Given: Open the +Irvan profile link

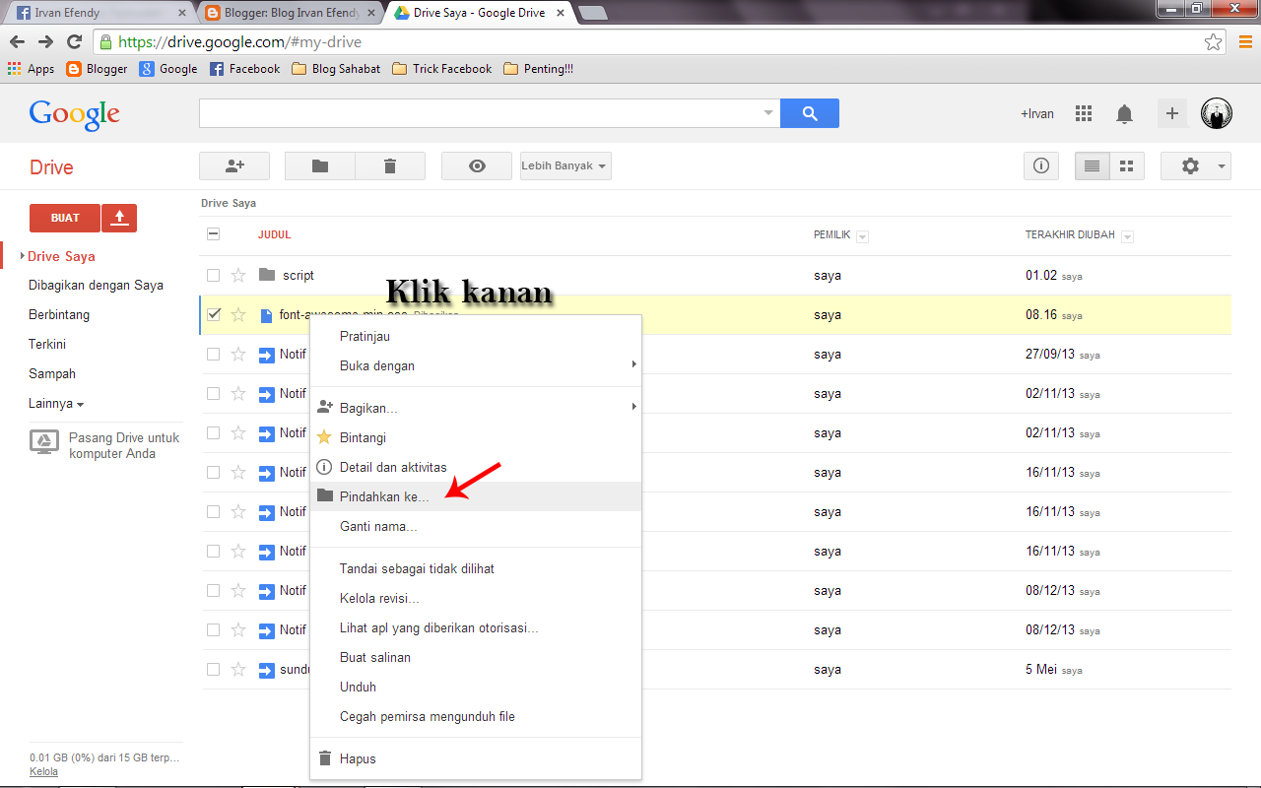Looking at the screenshot, I should point(1037,114).
